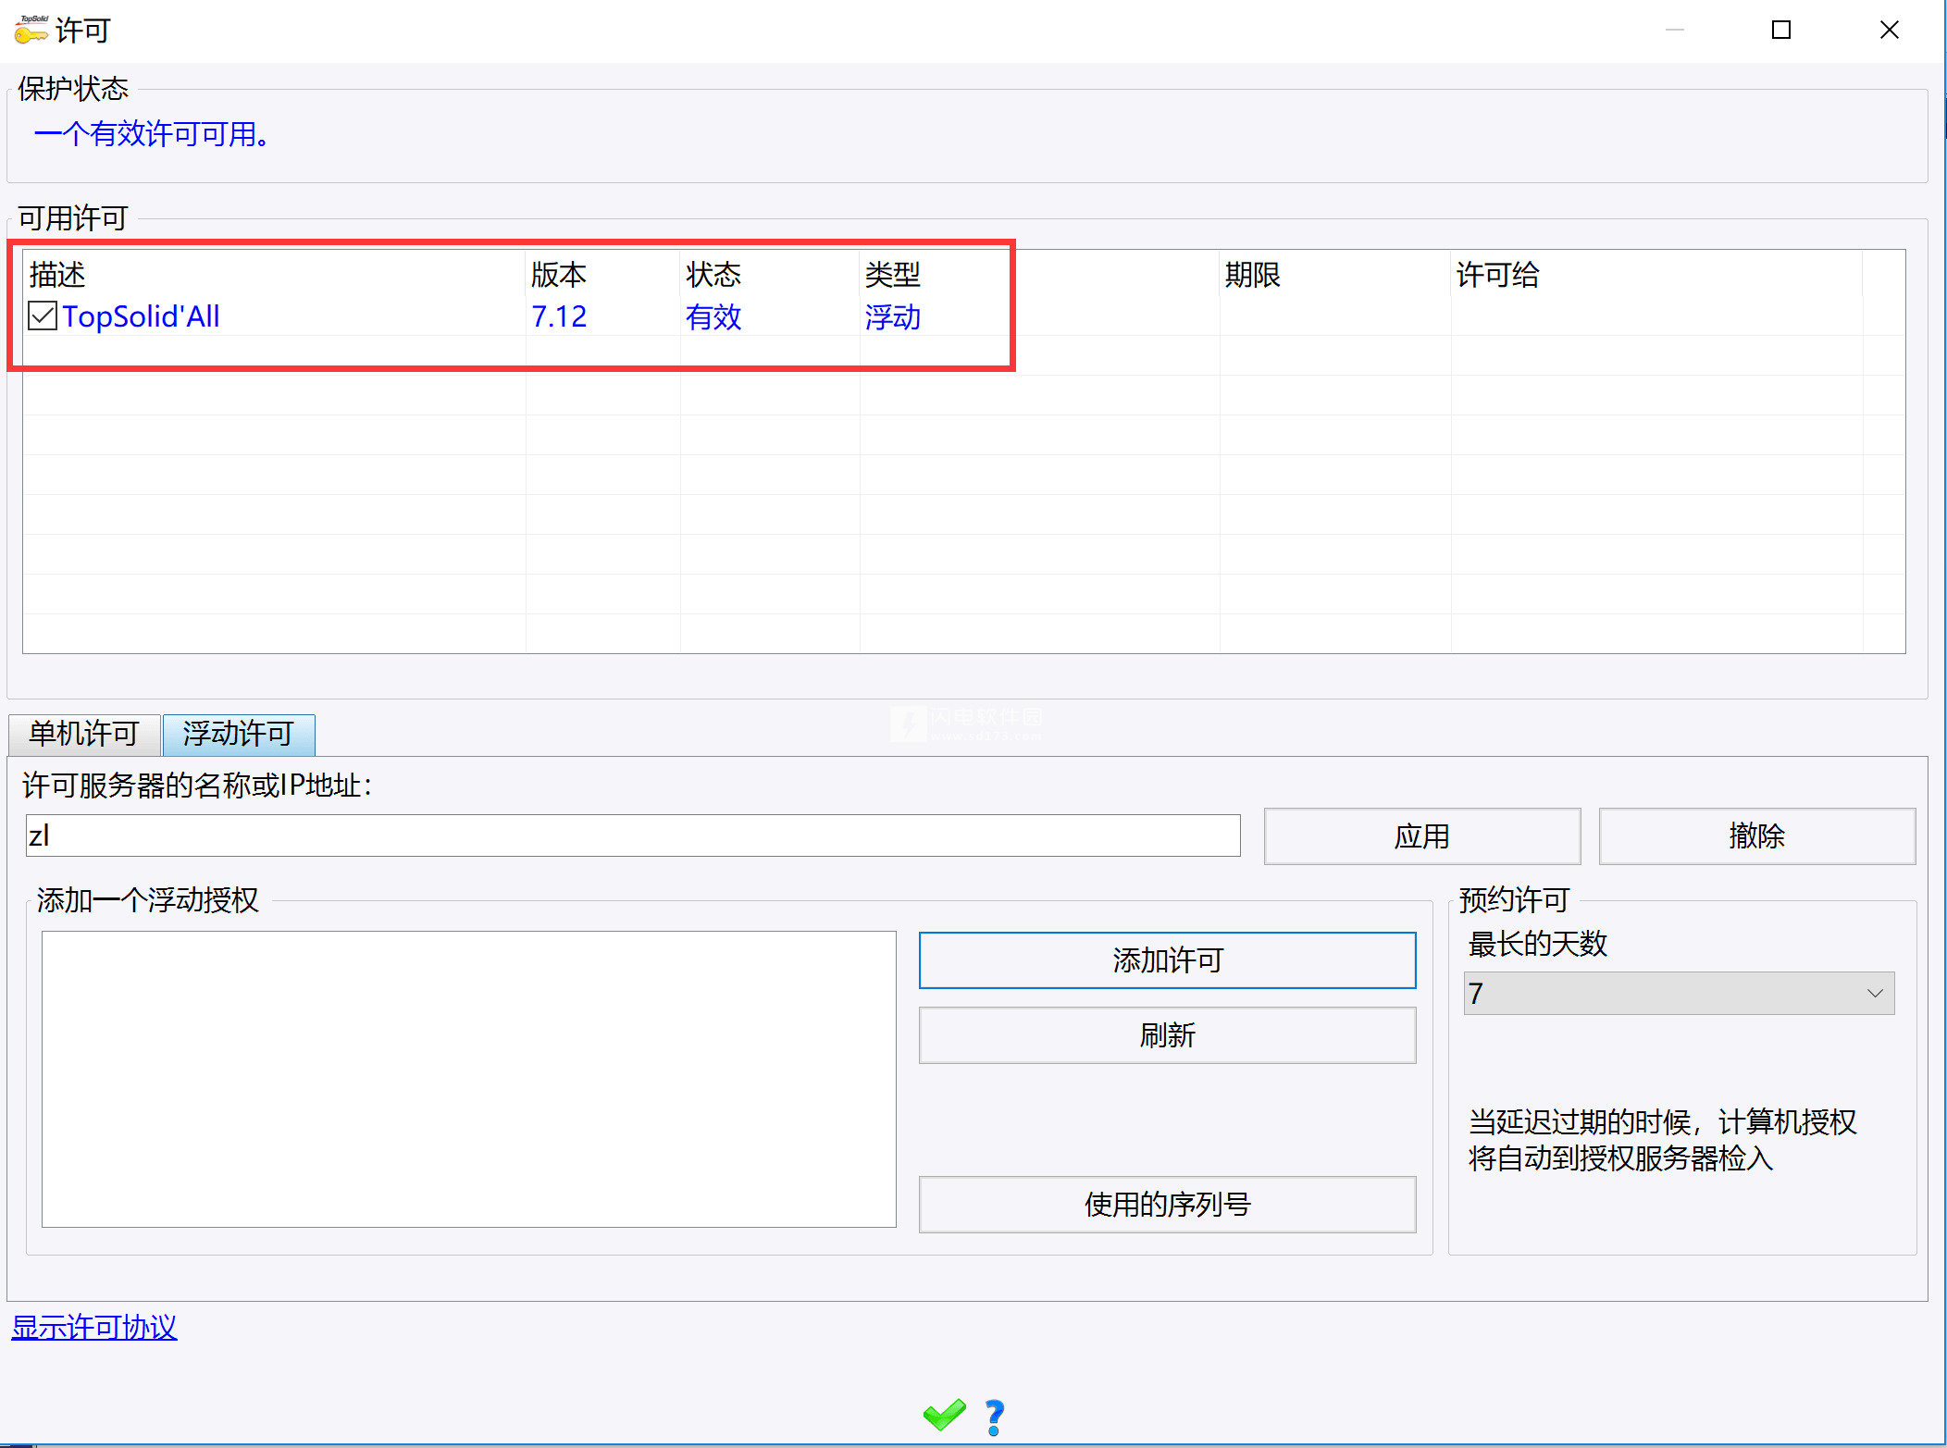Switch to the 单机许可 tab
1947x1448 pixels.
84,734
